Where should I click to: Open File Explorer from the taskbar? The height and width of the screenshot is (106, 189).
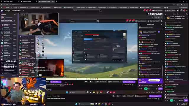[x=99, y=104]
